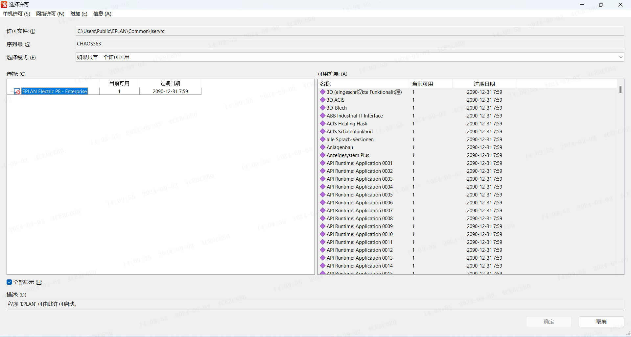
Task: Click the EPLAN app icon in title bar
Action: click(4, 5)
